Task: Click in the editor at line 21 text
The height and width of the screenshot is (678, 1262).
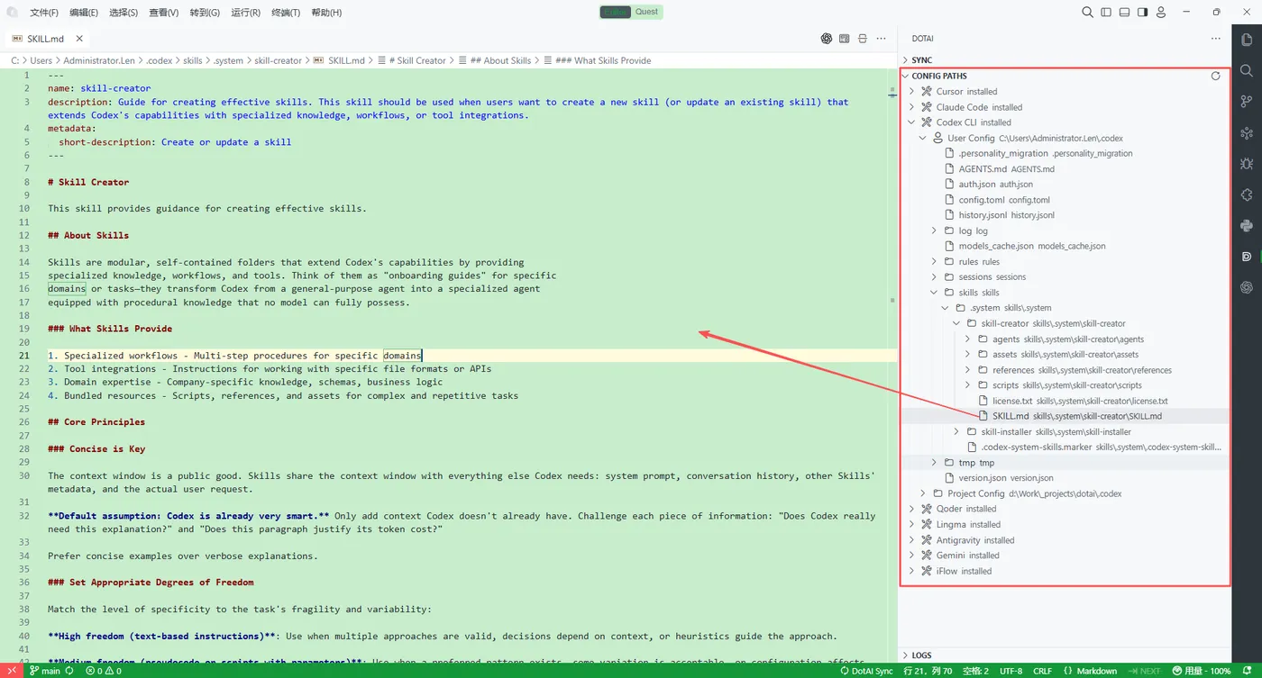Action: tap(234, 356)
